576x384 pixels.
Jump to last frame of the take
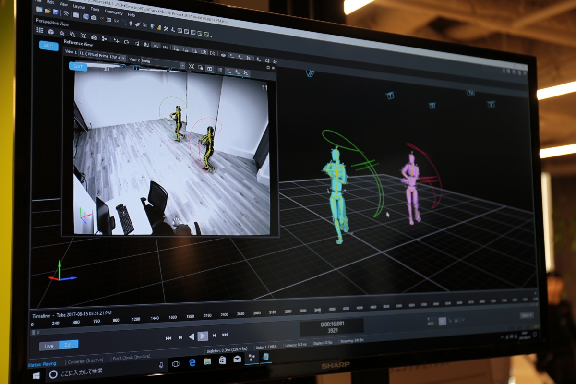tap(225, 335)
